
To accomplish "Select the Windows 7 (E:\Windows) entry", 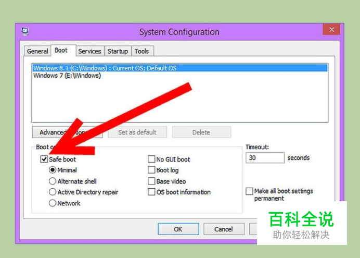I will coord(180,76).
